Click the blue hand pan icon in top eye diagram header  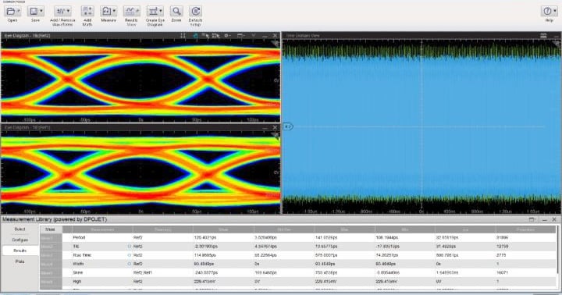[195, 35]
